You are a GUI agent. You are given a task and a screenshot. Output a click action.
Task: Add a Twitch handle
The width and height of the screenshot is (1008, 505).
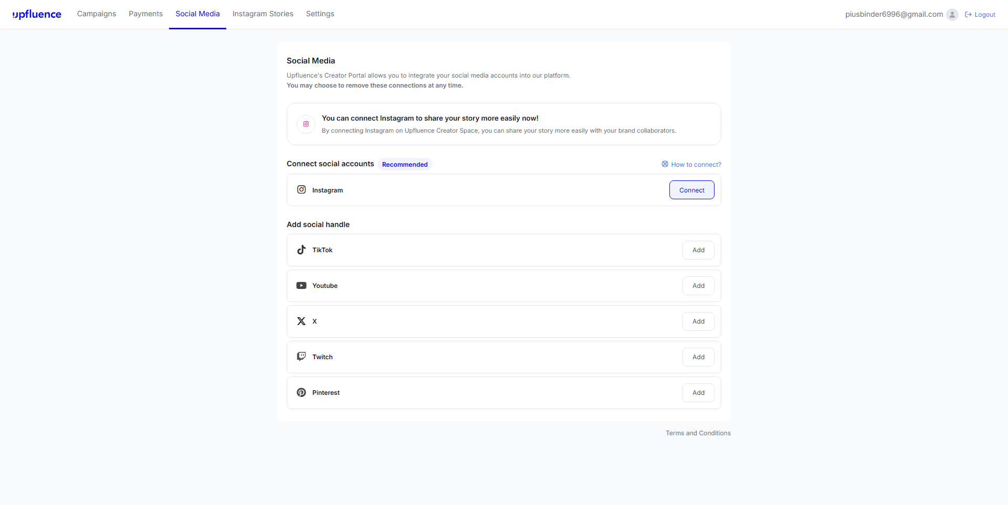[698, 357]
